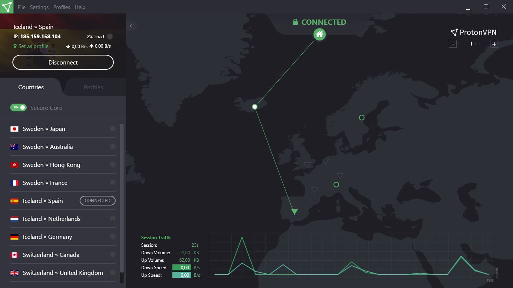
Task: Open the File menu
Action: [21, 7]
